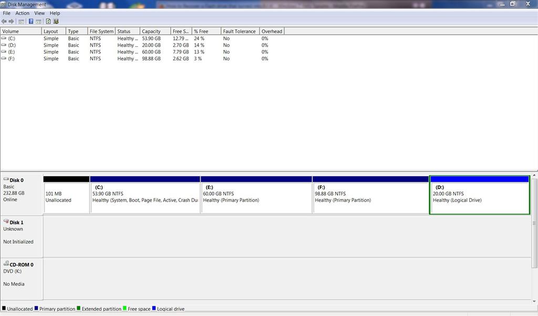Click the green Extended partition legend swatch
Image resolution: width=538 pixels, height=316 pixels.
79,308
